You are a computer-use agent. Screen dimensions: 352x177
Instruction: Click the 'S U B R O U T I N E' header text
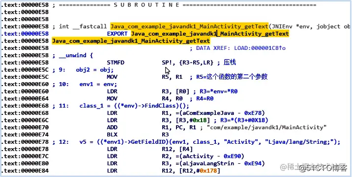pyautogui.click(x=147, y=5)
